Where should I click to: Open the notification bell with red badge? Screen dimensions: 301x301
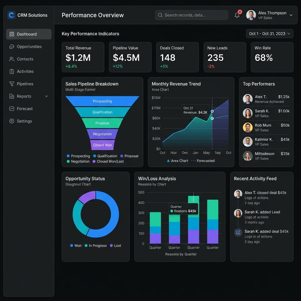tap(237, 15)
